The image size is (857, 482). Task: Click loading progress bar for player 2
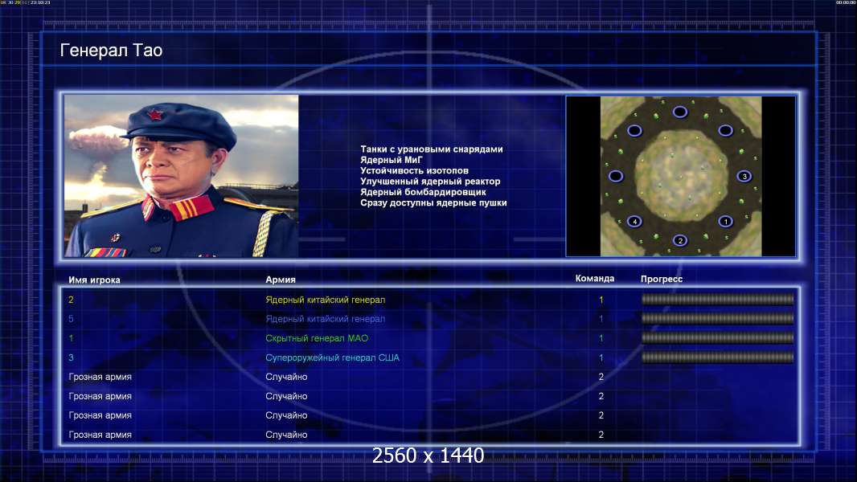coord(717,299)
